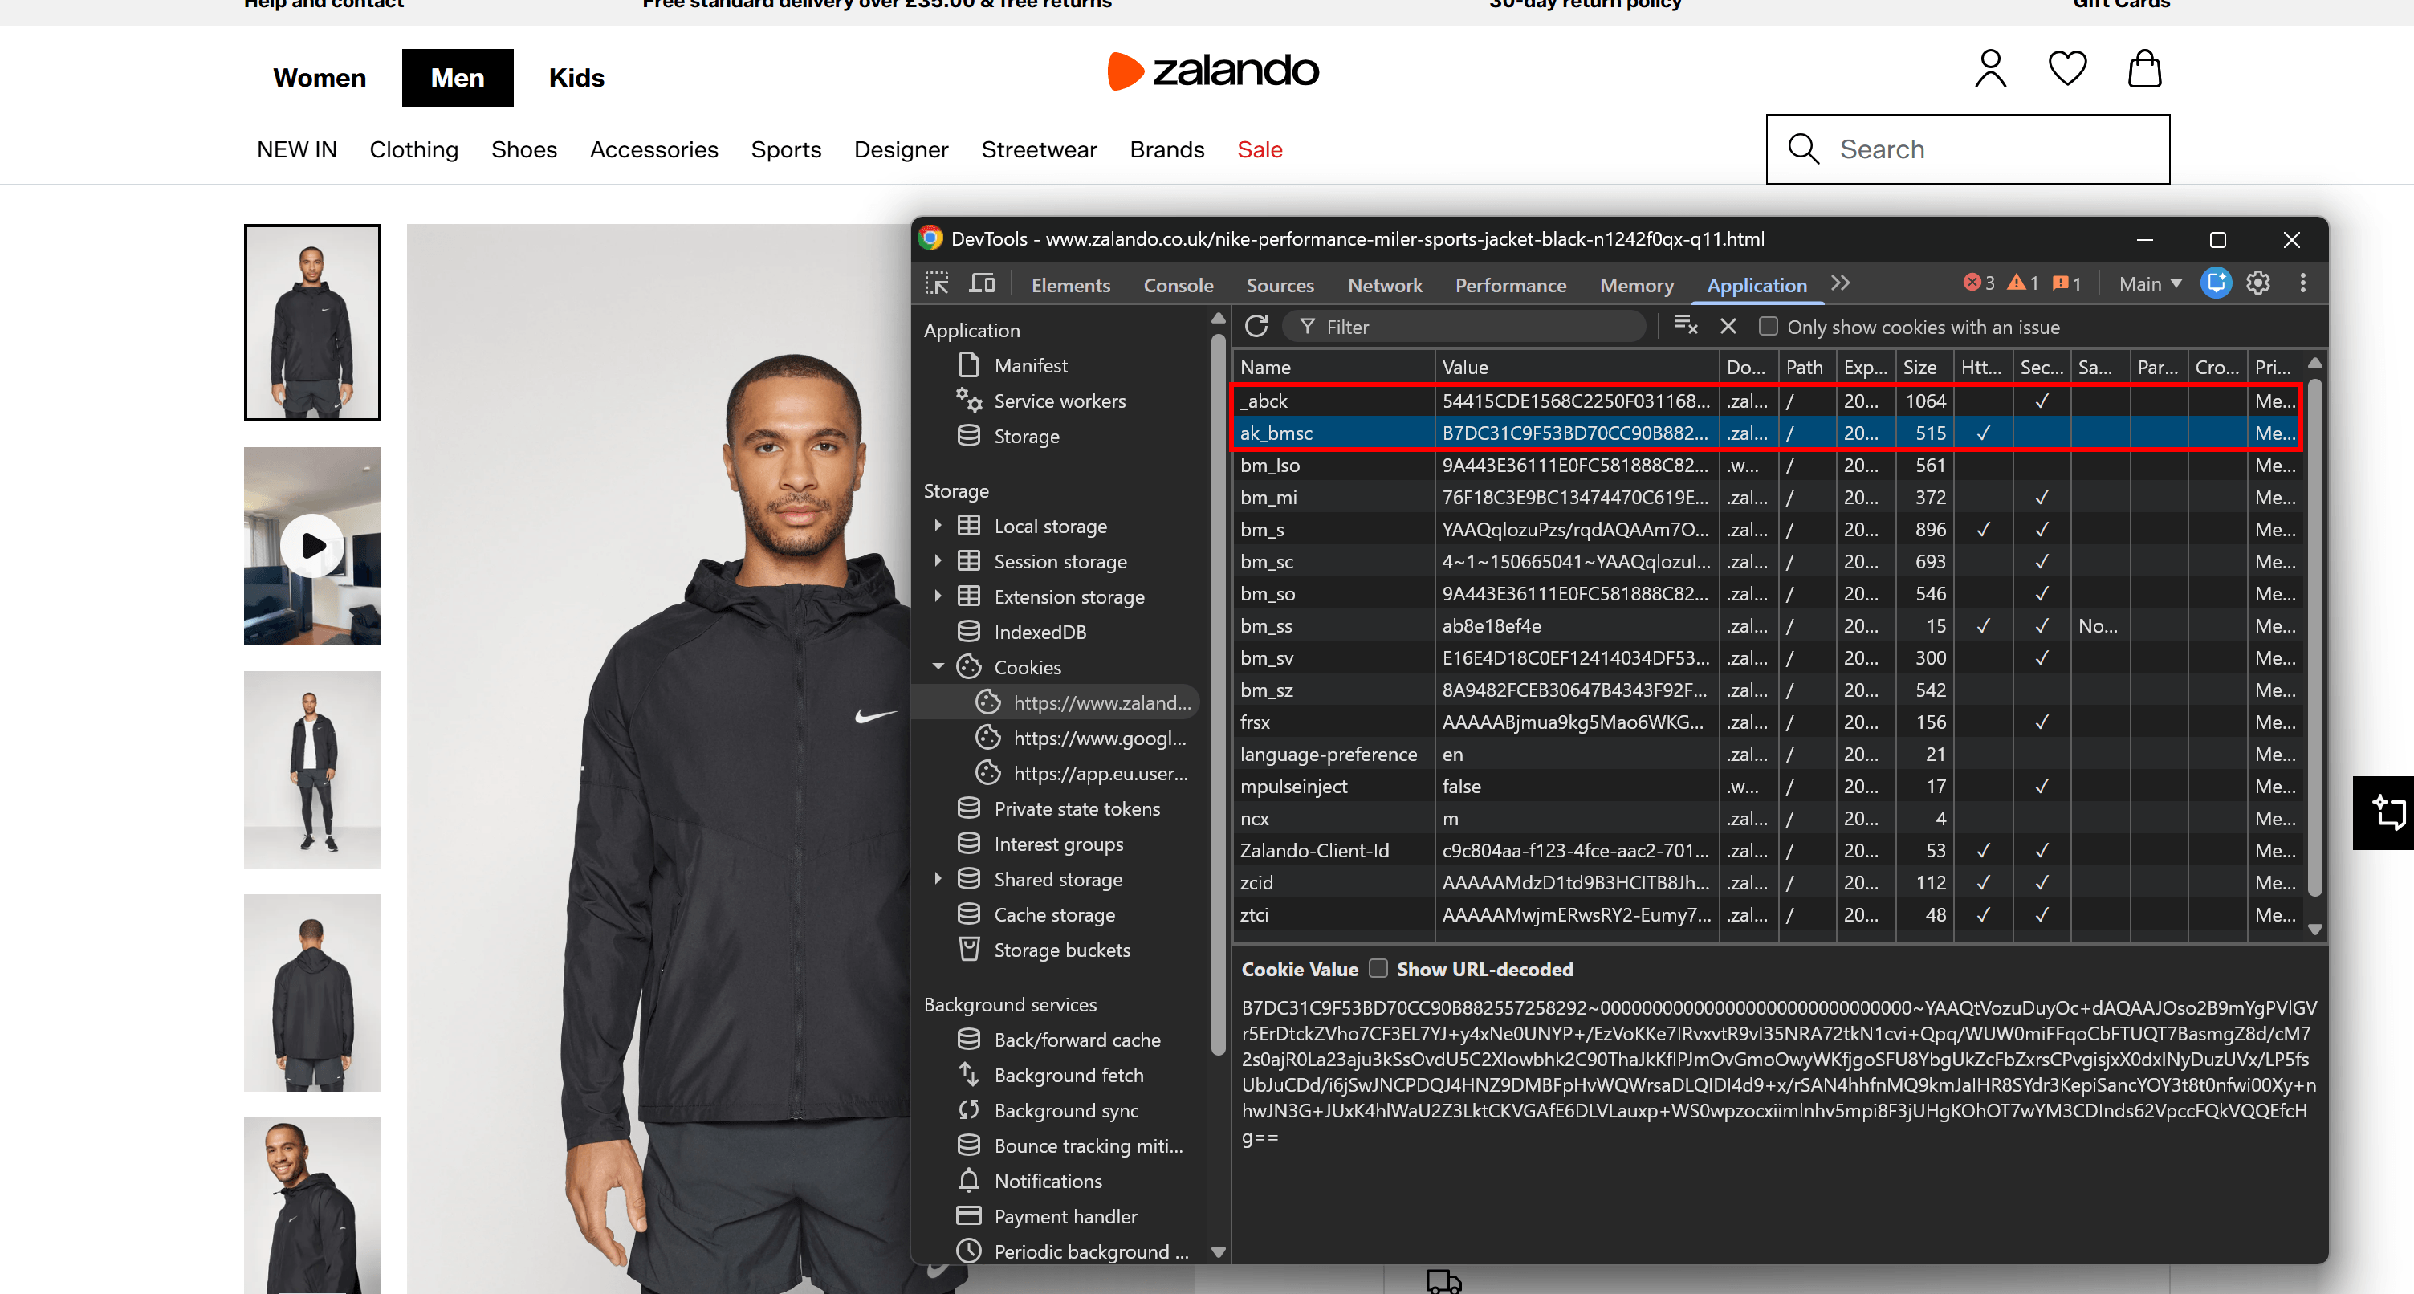Switch to the Memory tab
The height and width of the screenshot is (1294, 2414).
1636,285
